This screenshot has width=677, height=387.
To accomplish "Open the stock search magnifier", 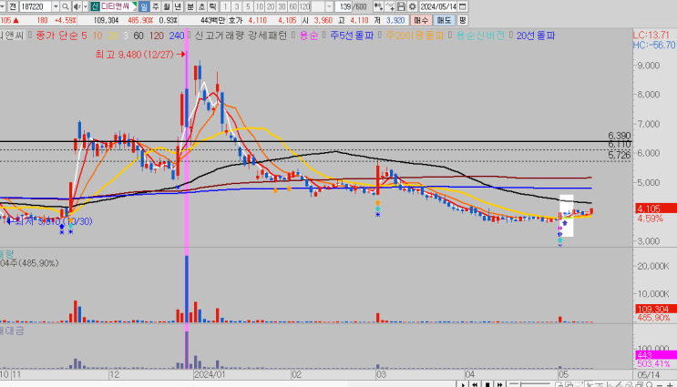I will click(66, 6).
